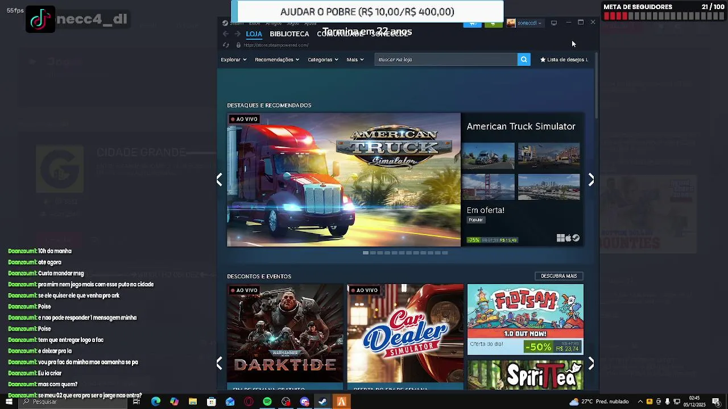Click the Steam logo menu icon
Viewport: 728px width, 409px height.
click(225, 23)
